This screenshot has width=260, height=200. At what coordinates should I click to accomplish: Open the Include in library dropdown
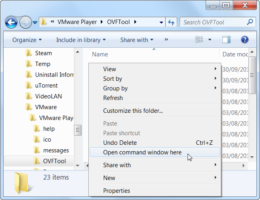pos(81,40)
